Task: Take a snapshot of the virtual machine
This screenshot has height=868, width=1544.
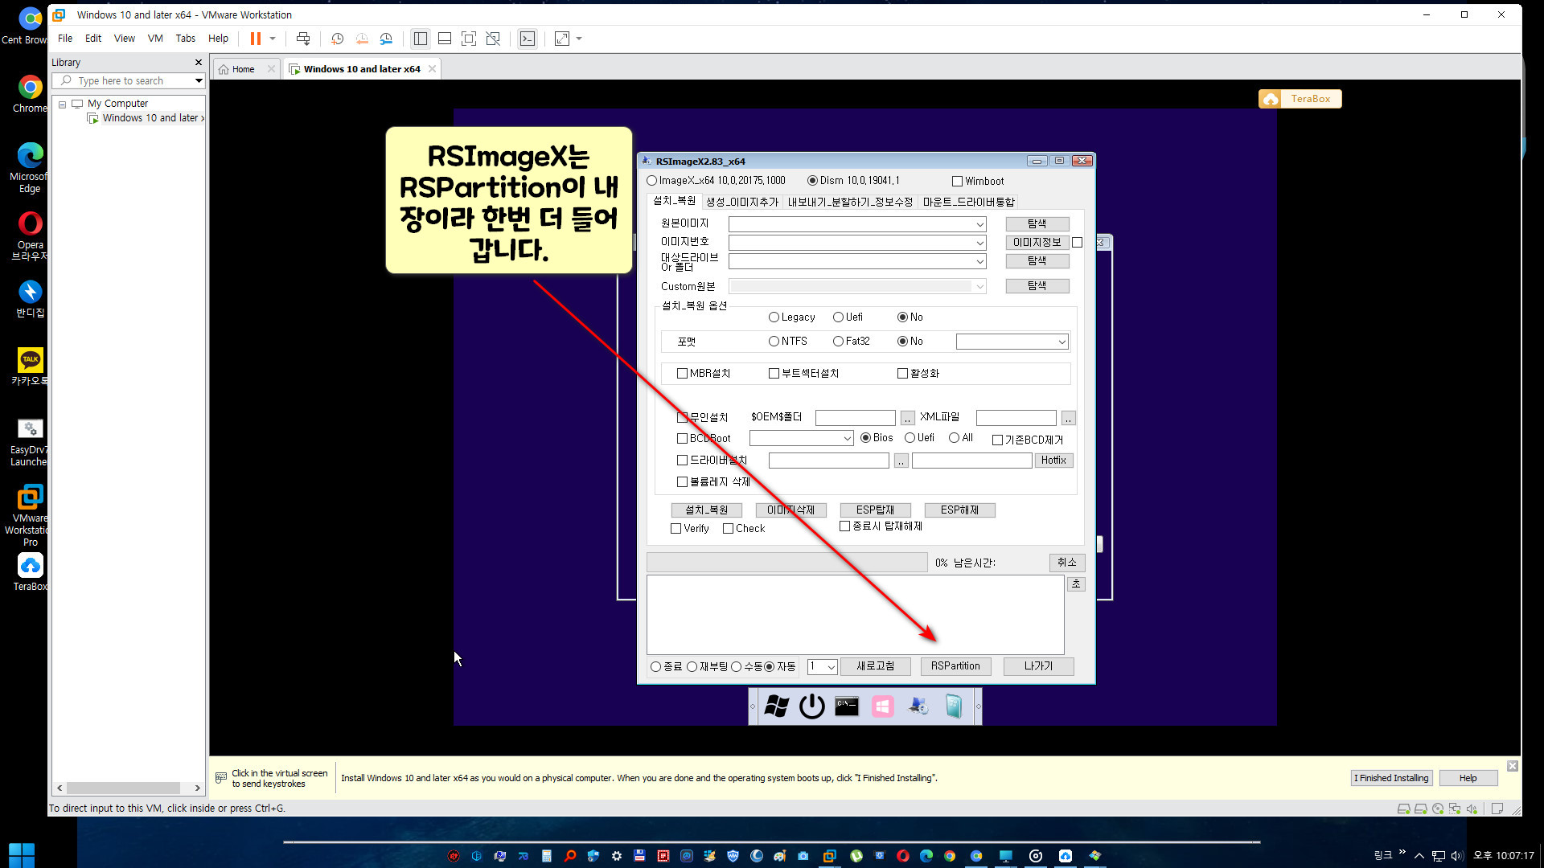Action: 338,39
